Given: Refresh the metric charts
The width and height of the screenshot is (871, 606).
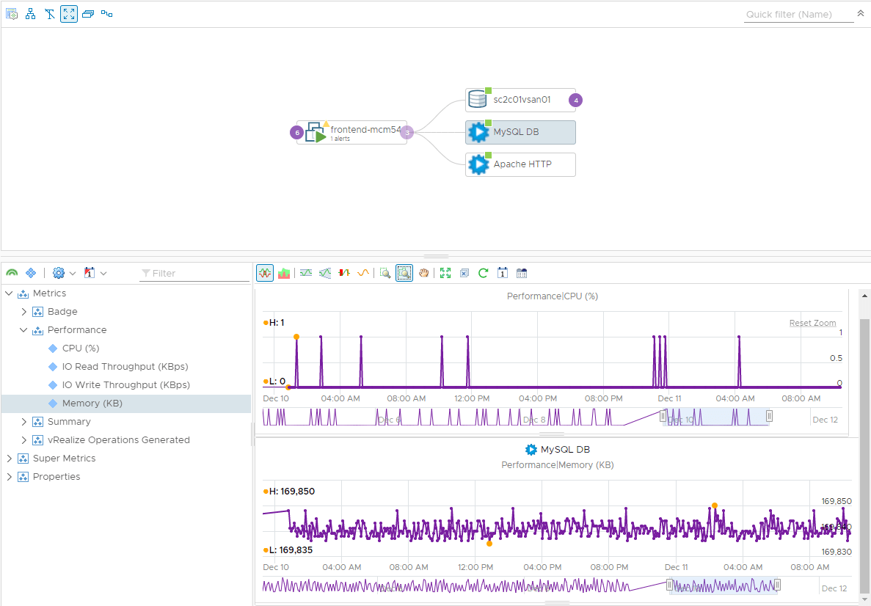Looking at the screenshot, I should [x=483, y=272].
